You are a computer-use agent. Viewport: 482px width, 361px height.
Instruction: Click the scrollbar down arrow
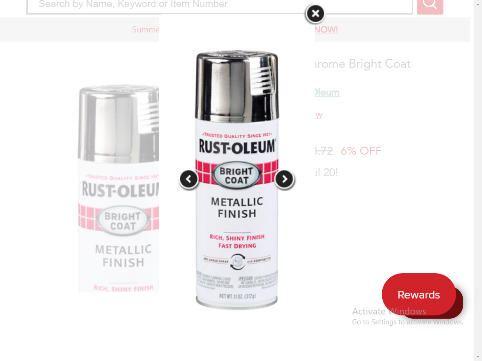pos(478,358)
